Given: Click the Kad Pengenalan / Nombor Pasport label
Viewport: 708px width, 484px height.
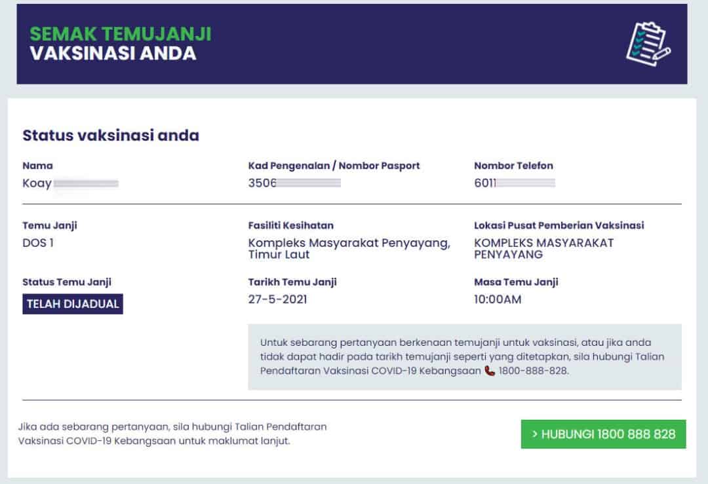Looking at the screenshot, I should 334,166.
